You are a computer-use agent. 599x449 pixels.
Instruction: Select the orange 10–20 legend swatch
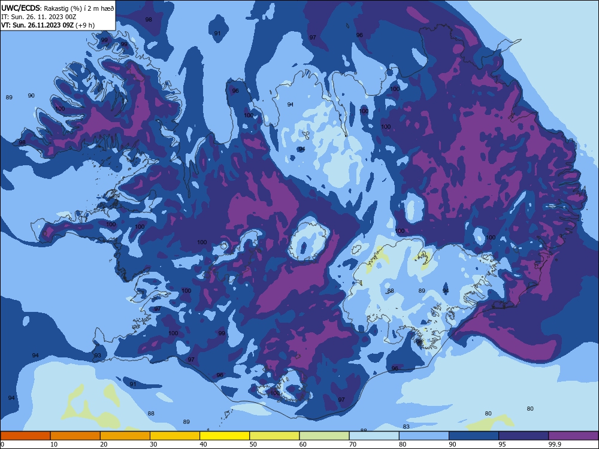tap(75, 436)
